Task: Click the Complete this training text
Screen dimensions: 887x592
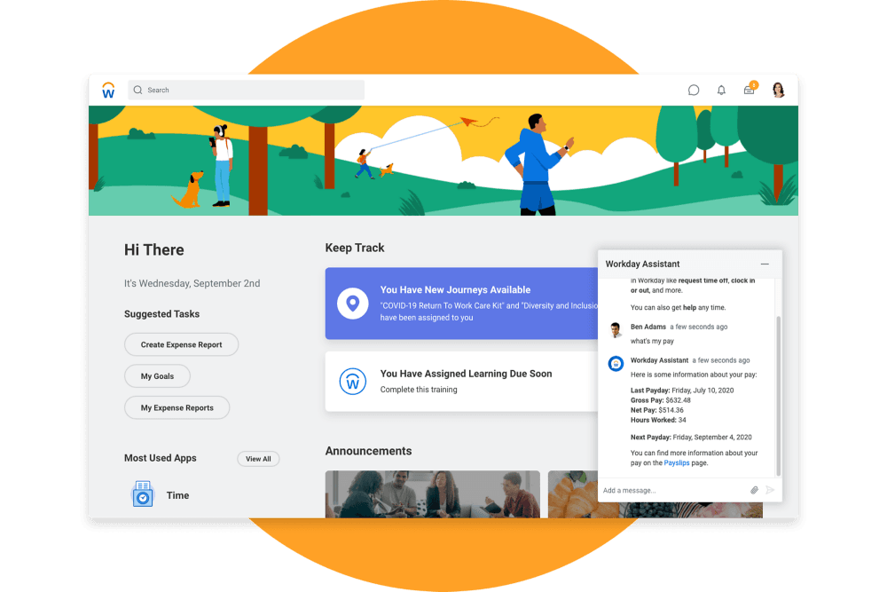Action: click(419, 390)
